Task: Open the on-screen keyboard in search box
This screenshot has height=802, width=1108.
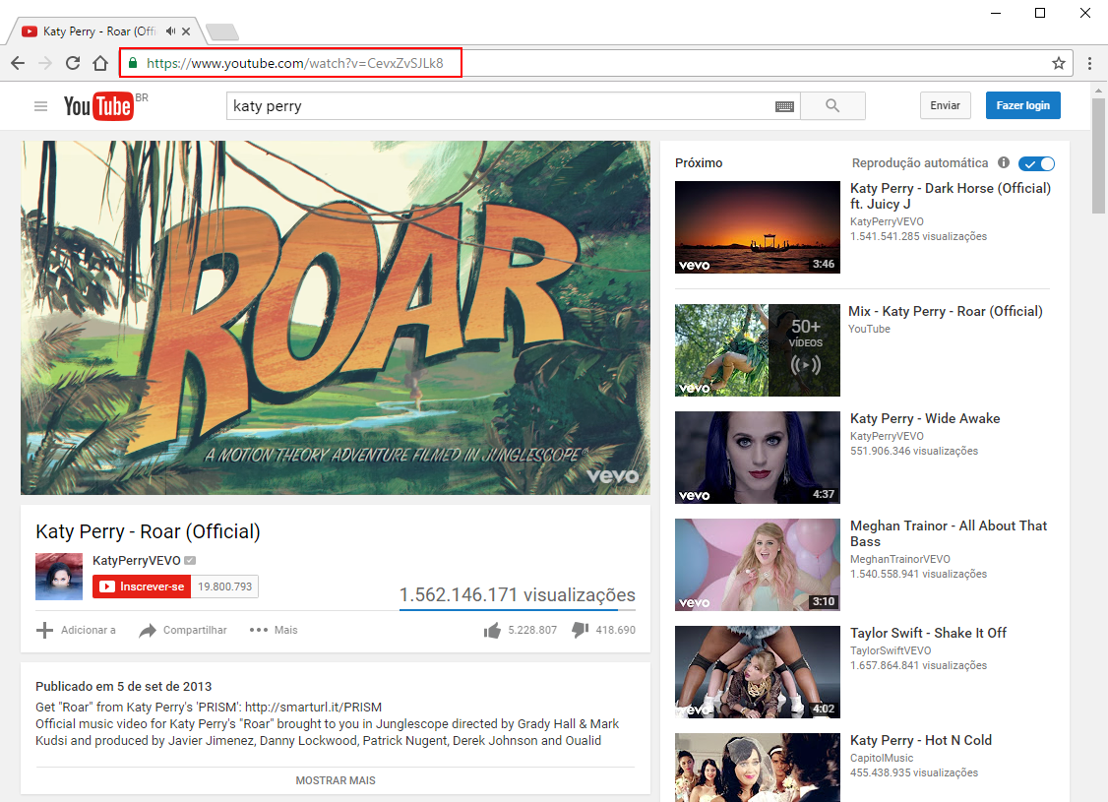Action: coord(784,106)
